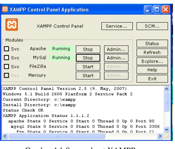The image size is (175, 149).
Task: Click log line 'Current Directory: c:\xampp'
Action: point(39,100)
